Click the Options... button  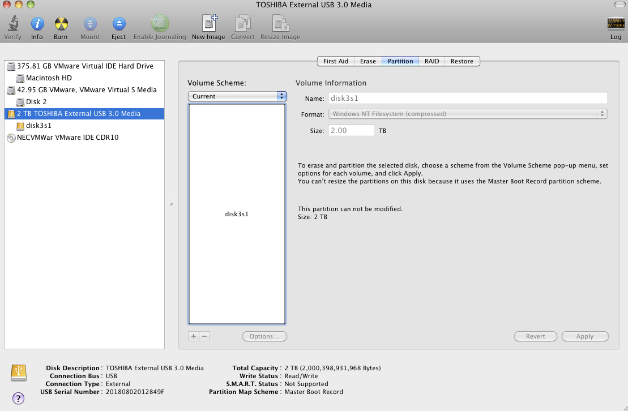pos(264,336)
